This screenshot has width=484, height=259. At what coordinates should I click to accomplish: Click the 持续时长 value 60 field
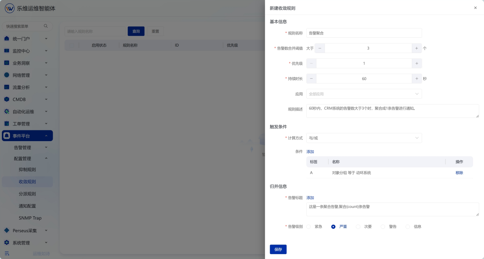[x=364, y=79]
